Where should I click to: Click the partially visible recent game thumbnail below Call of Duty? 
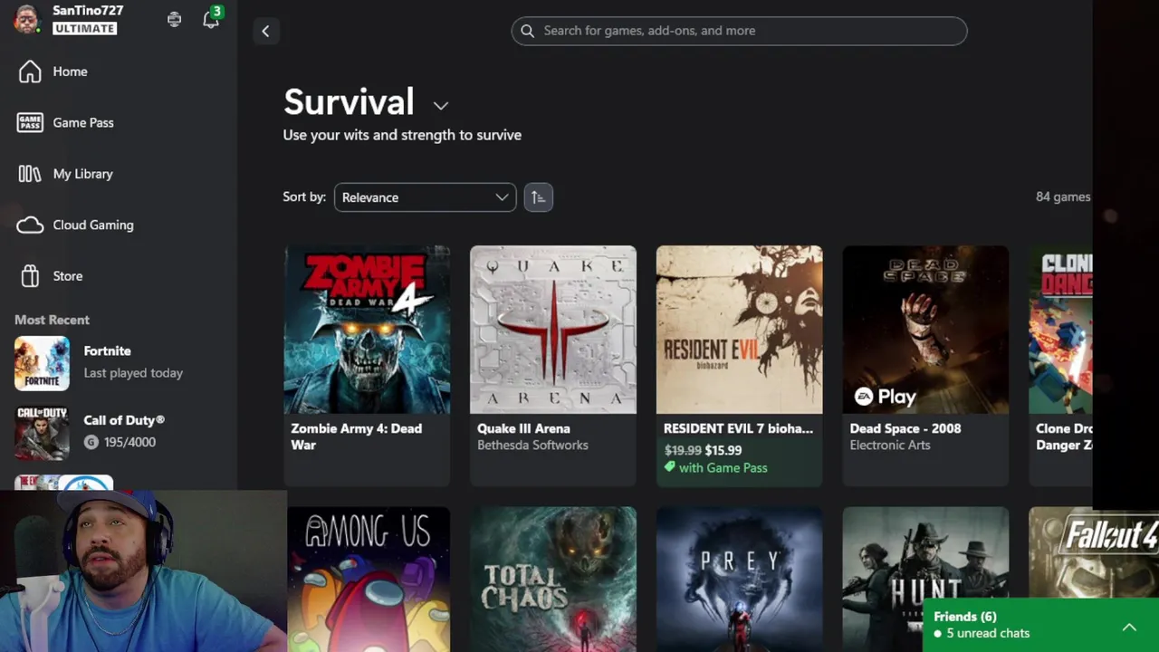tap(63, 483)
